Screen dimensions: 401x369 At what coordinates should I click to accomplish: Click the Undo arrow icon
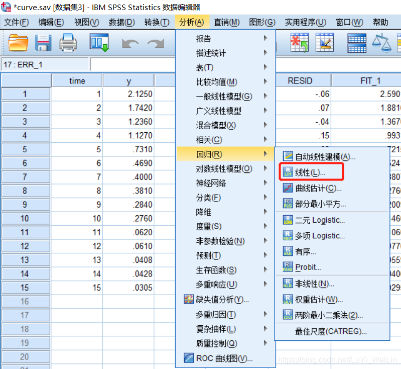click(130, 43)
